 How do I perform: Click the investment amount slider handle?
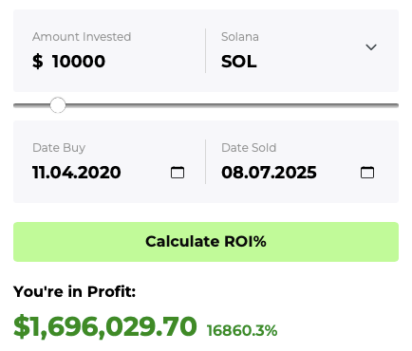point(58,105)
